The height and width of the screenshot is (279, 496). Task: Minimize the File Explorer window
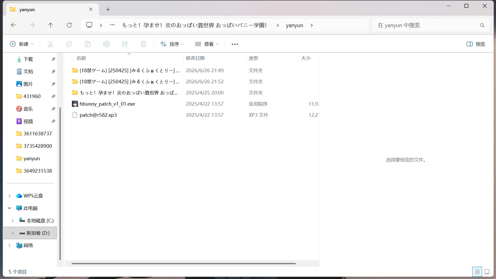click(449, 6)
